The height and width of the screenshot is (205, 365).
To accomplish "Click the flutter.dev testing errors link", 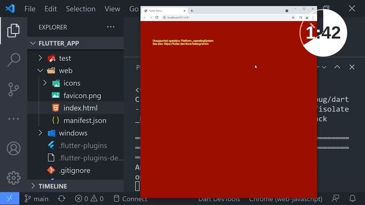I will pos(186,44).
